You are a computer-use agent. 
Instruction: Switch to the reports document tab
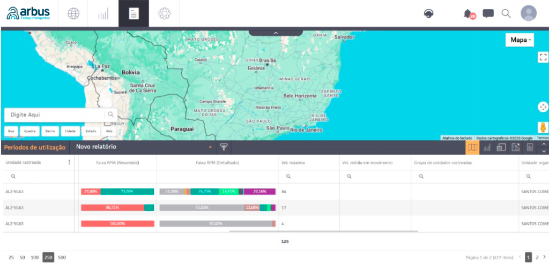[133, 14]
